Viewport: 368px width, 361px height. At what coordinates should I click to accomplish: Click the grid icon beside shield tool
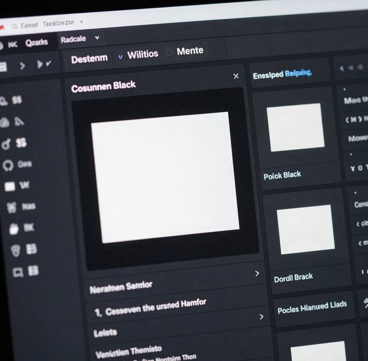point(31,249)
